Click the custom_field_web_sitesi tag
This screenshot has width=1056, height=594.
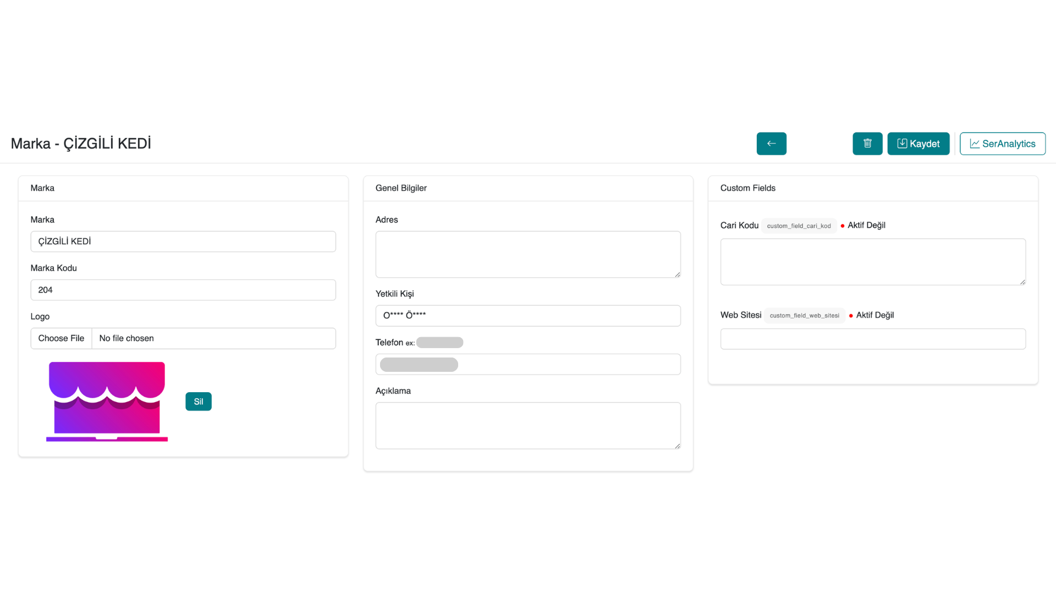pyautogui.click(x=804, y=315)
